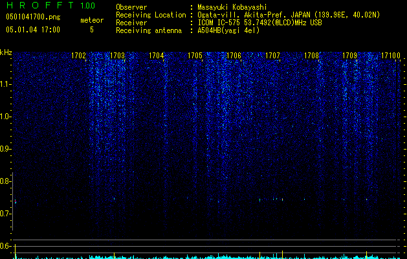Click the 1702 time marker
Screen dimensions: 407x259
click(79, 56)
